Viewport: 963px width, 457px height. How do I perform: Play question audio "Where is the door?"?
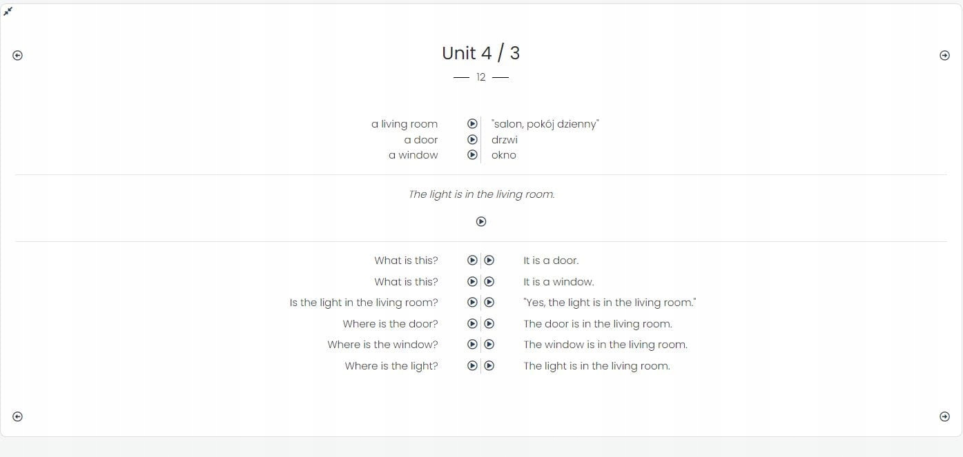pyautogui.click(x=472, y=324)
